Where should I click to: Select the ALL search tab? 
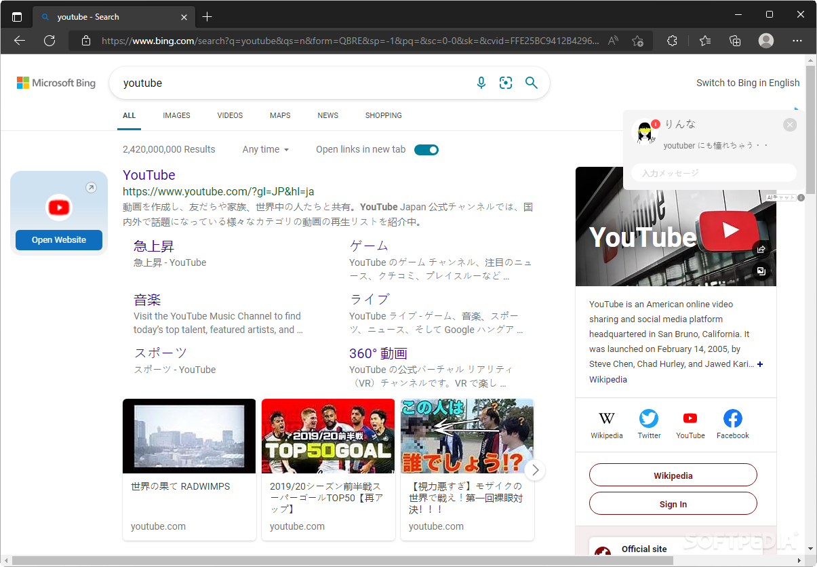129,115
